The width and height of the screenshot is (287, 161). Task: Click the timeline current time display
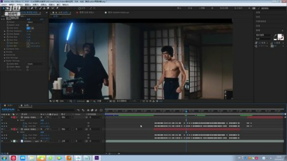click(8, 110)
